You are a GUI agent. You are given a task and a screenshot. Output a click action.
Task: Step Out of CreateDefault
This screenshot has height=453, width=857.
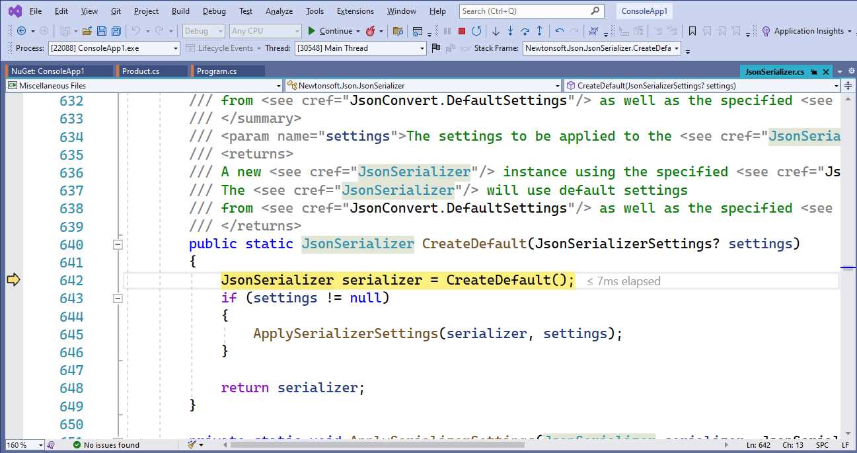539,30
